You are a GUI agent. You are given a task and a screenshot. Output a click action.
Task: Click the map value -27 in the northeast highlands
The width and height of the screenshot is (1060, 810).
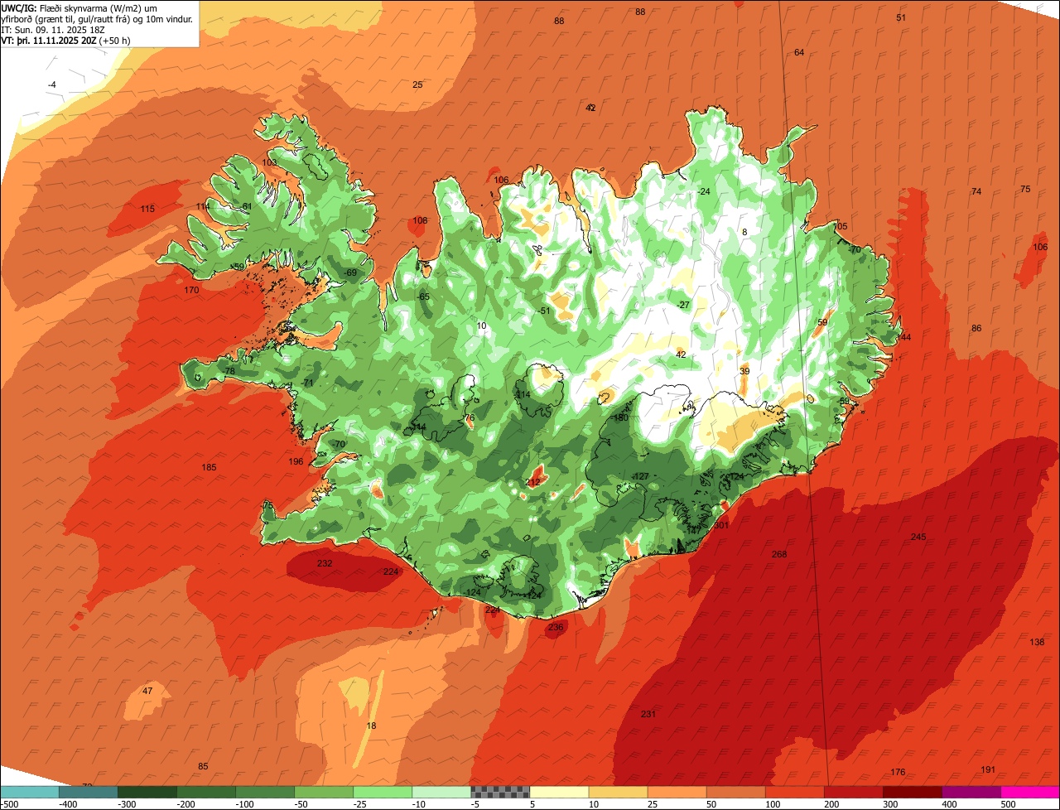coord(682,305)
